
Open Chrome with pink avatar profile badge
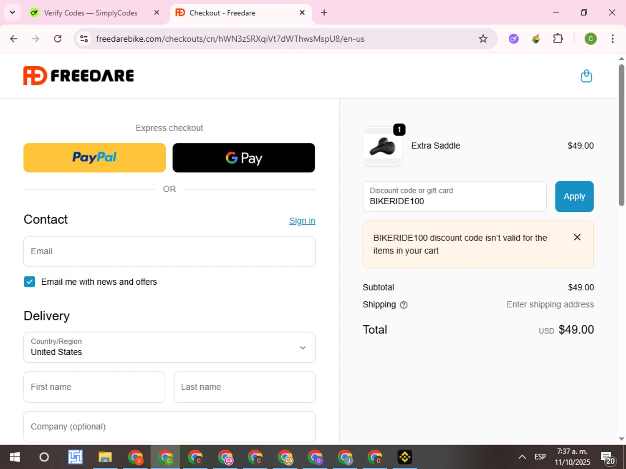coord(225,457)
